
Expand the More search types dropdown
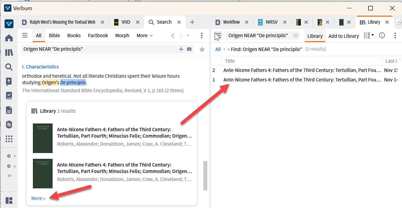(145, 36)
